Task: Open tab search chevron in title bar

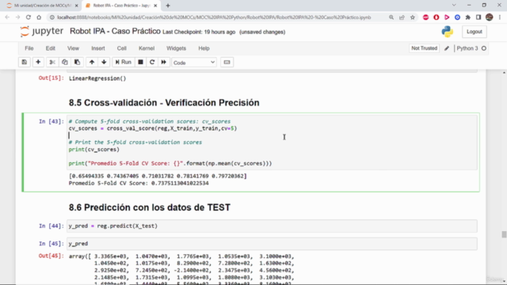Action: [454, 6]
